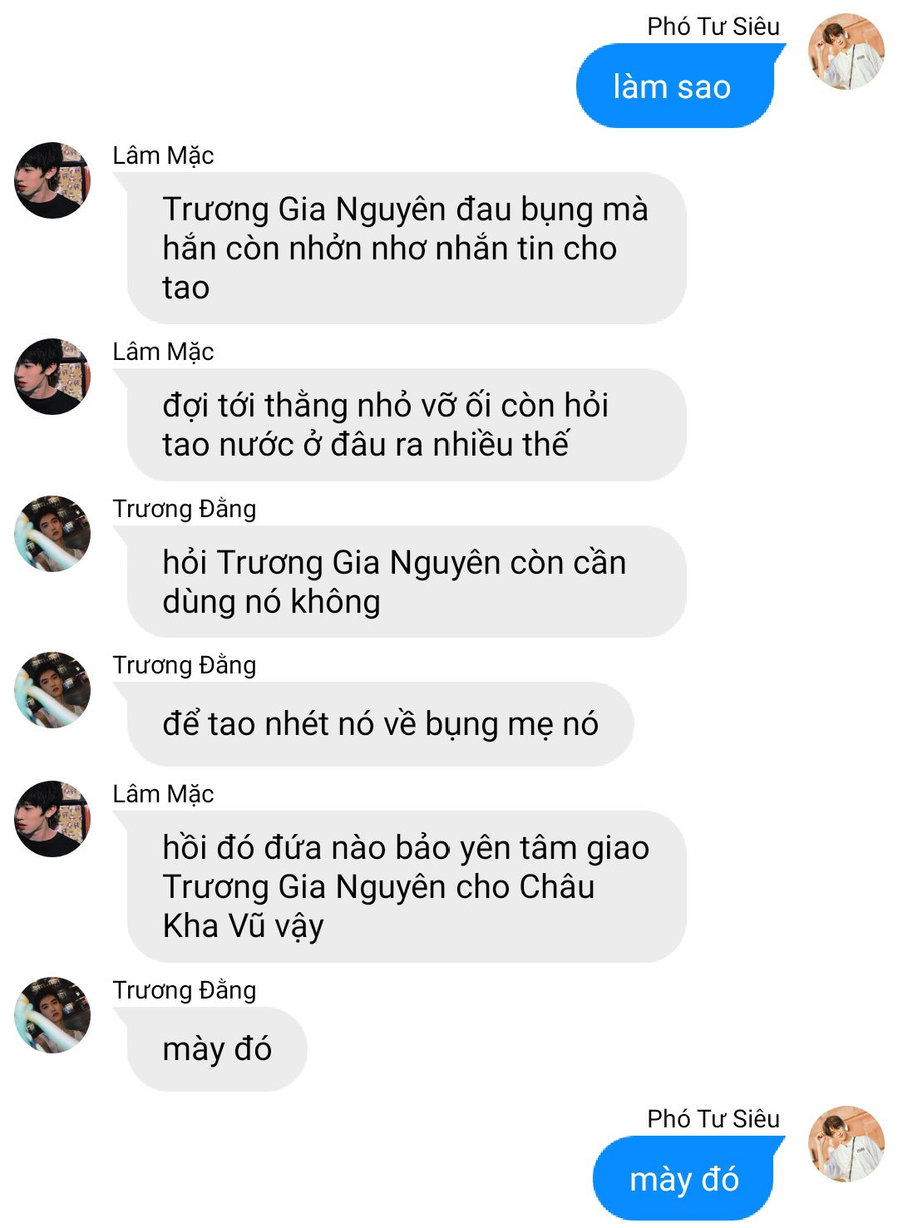The height and width of the screenshot is (1228, 898).
Task: Open Phó Tư Siêu's avatar beside blue 'mày đó'
Action: [x=846, y=1144]
